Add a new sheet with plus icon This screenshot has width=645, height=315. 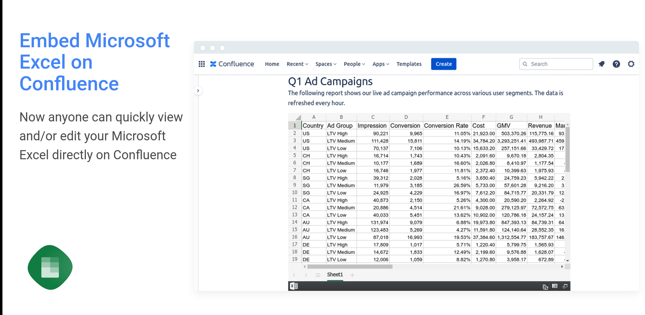pos(352,275)
